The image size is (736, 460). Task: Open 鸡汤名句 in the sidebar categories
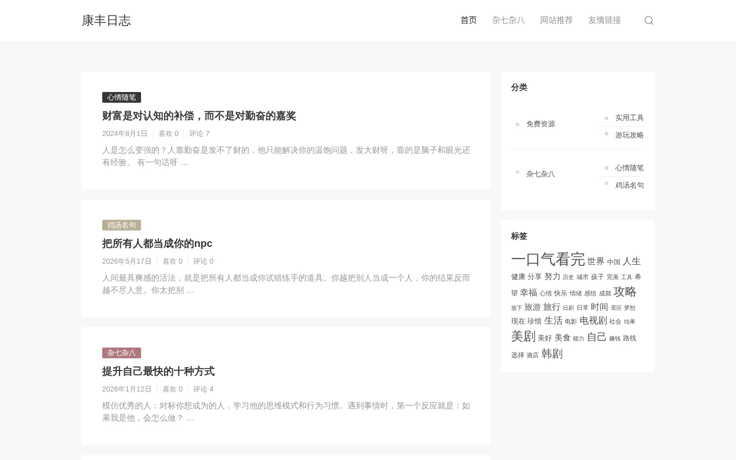click(x=630, y=185)
